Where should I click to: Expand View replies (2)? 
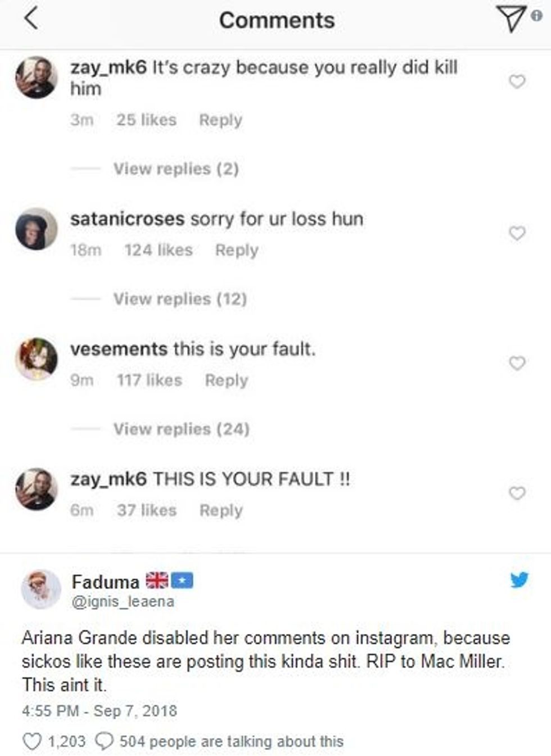pos(176,169)
